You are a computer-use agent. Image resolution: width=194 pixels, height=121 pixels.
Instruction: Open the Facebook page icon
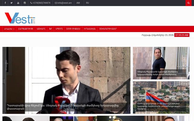tap(5, 3)
